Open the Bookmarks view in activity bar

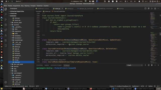tap(6, 45)
